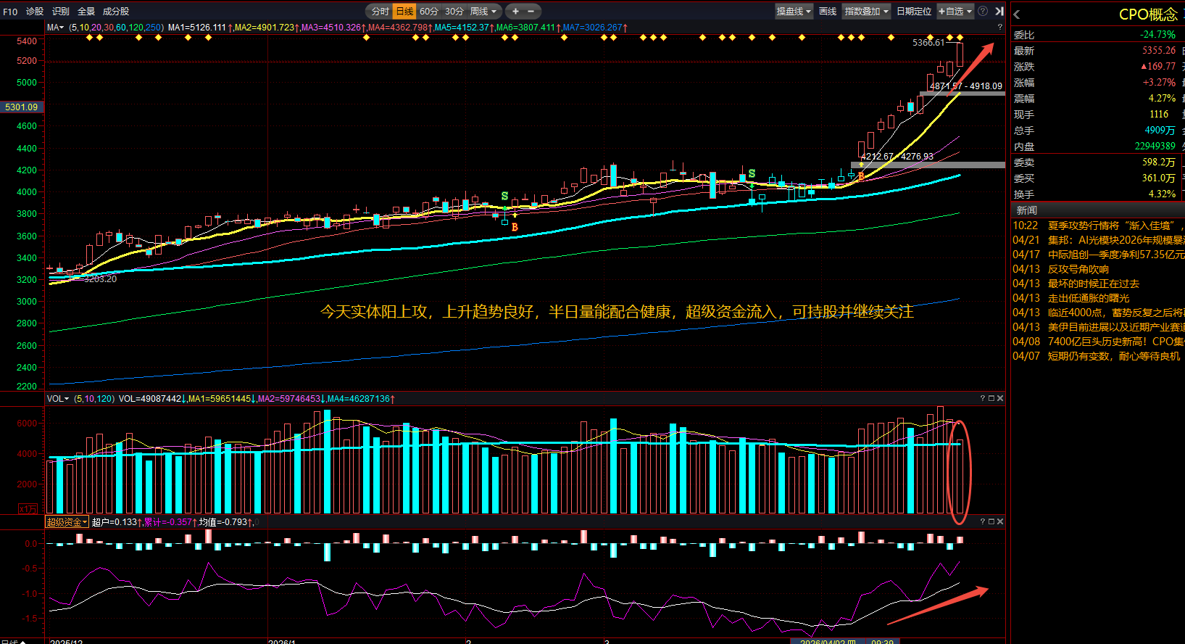
Task: Open the 周线 period dropdown
Action: coord(483,12)
